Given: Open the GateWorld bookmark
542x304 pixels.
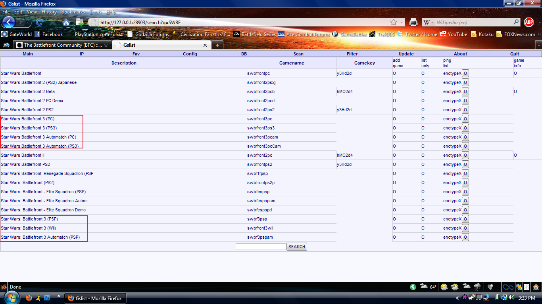Looking at the screenshot, I should click(17, 34).
